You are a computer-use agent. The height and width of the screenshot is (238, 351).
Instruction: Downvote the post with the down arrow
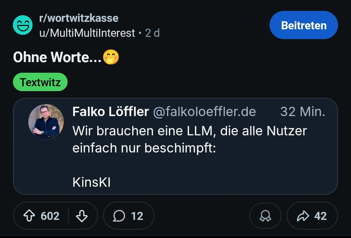[81, 216]
